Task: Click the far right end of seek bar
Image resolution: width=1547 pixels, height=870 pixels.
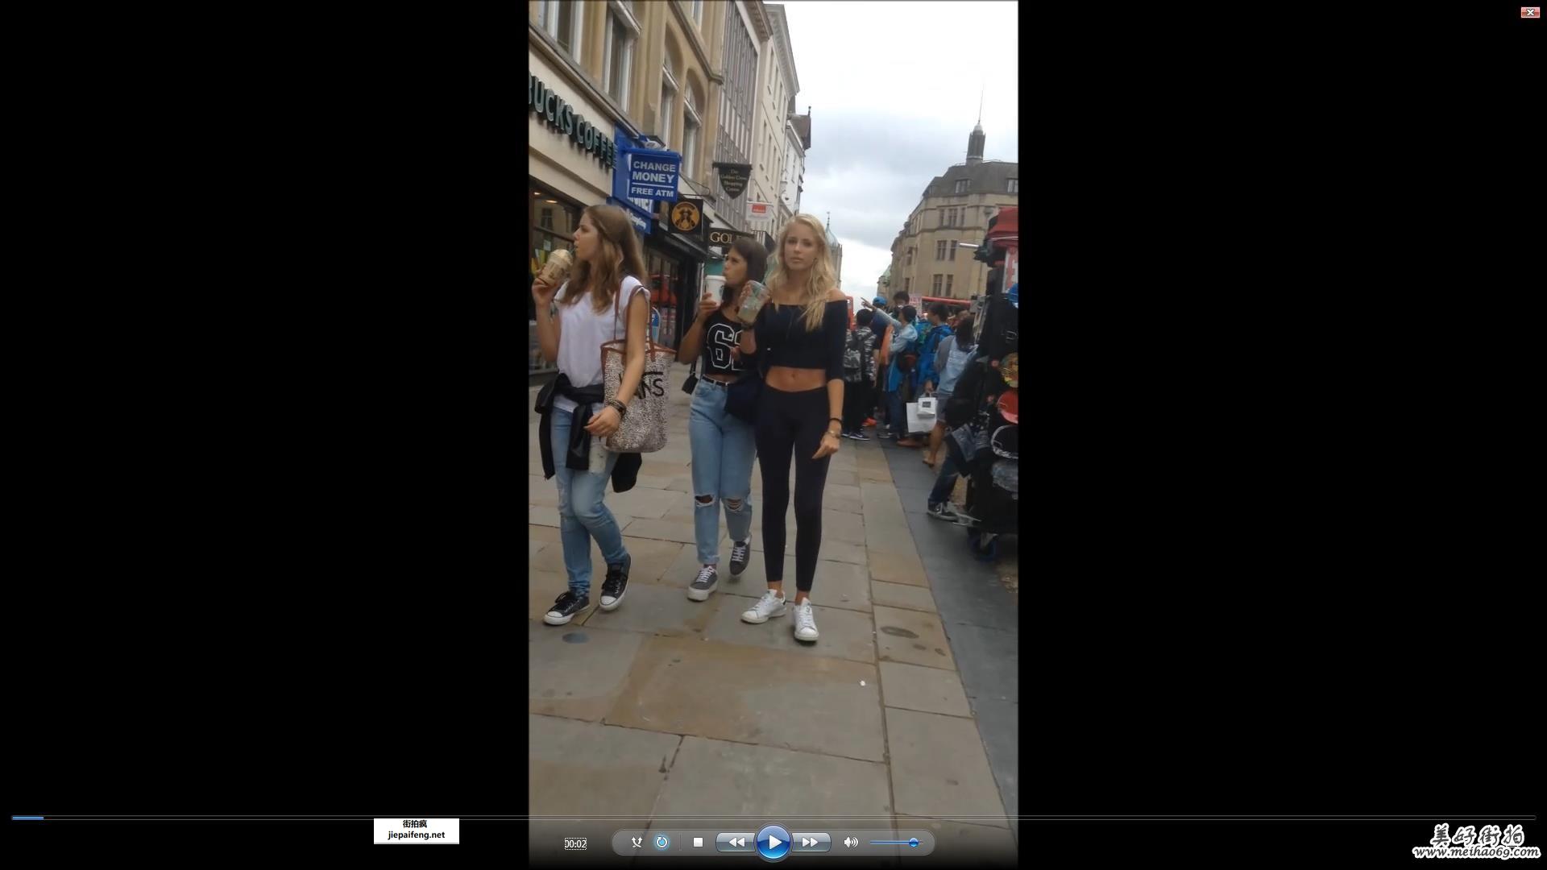Action: (1532, 818)
